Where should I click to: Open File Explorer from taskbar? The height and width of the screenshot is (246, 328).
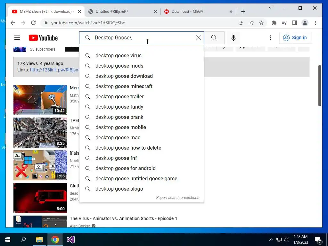pyautogui.click(x=39, y=240)
